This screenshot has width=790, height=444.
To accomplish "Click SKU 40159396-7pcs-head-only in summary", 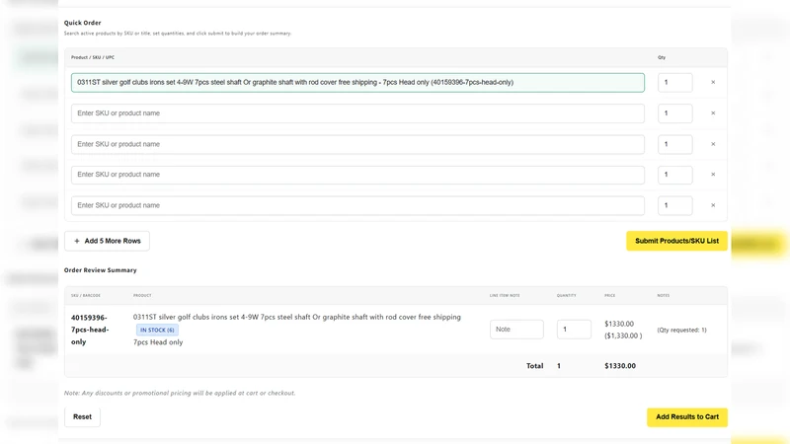I will pyautogui.click(x=90, y=330).
